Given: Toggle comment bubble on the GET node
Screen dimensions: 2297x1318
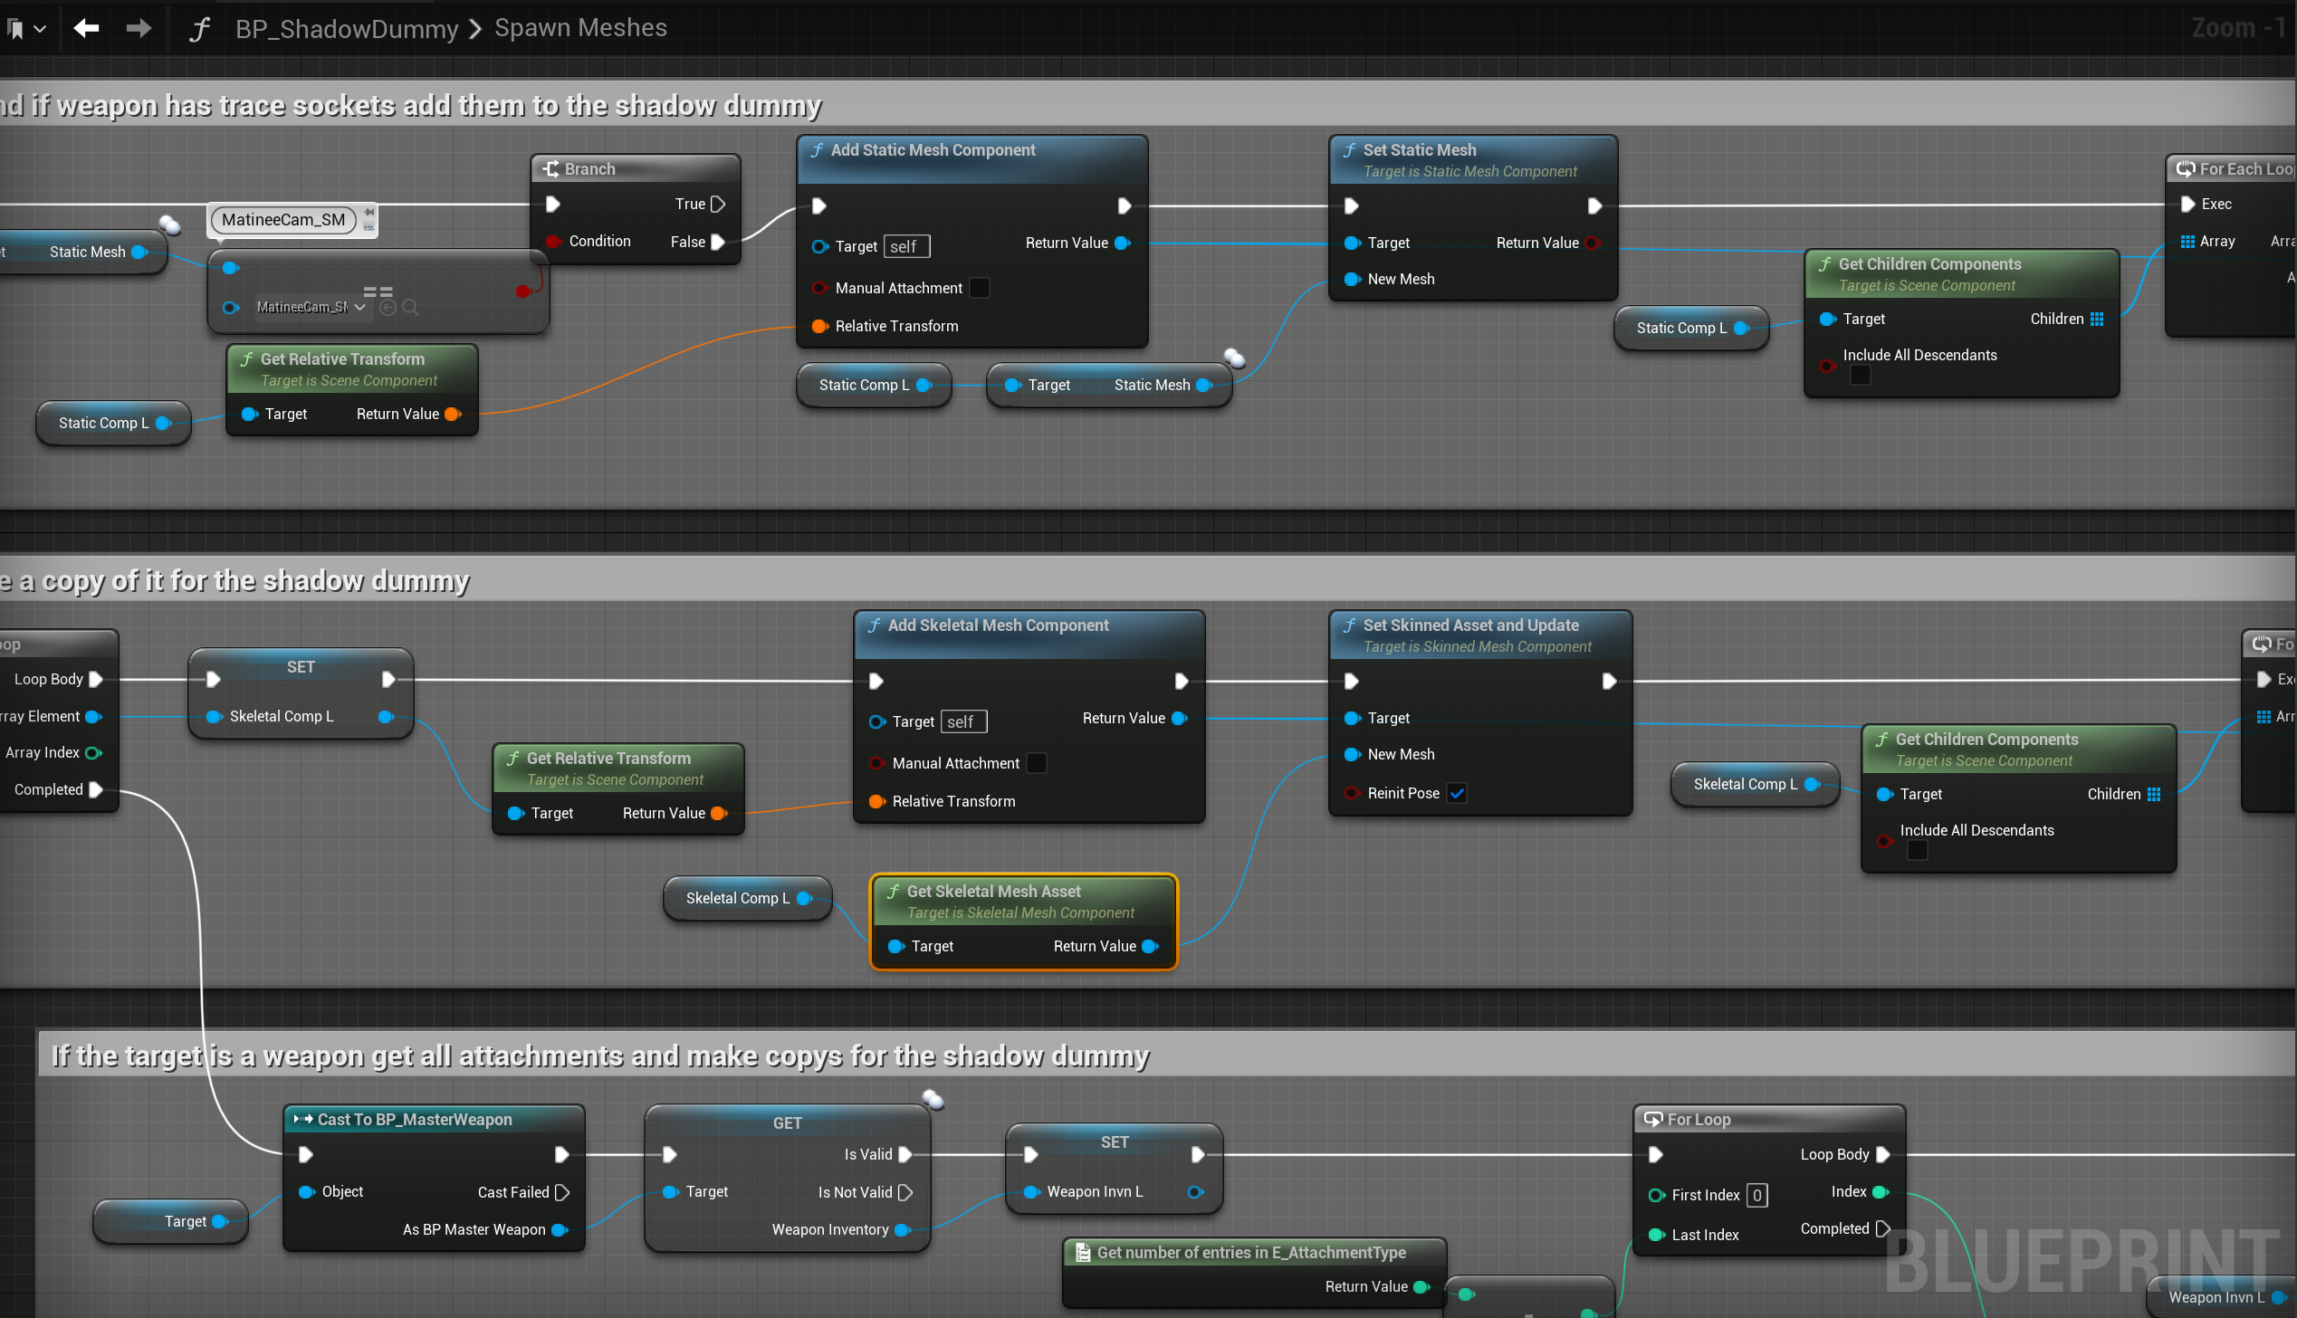Looking at the screenshot, I should pos(933,1100).
